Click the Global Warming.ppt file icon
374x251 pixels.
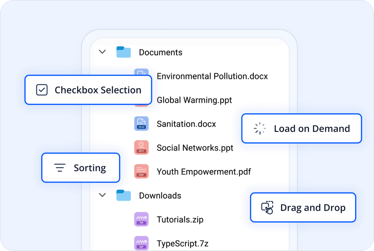(x=141, y=100)
